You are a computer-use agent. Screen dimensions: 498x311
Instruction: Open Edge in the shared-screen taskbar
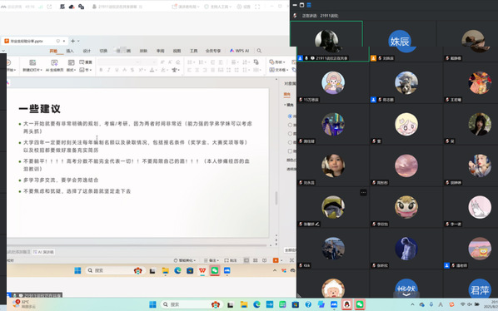(177, 270)
